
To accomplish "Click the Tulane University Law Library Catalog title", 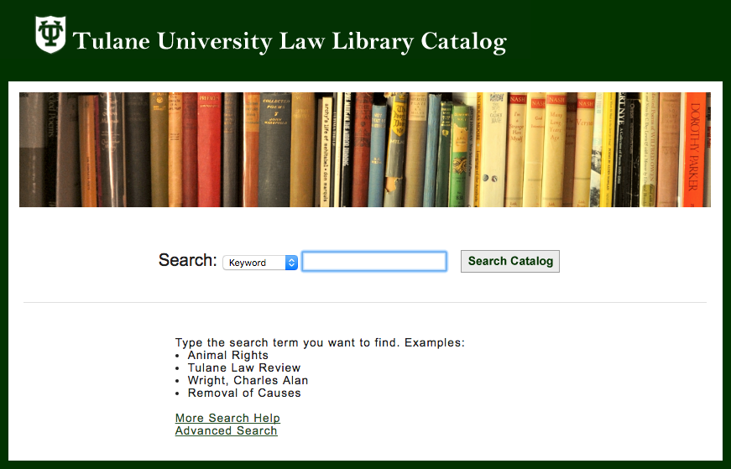I will (x=290, y=41).
